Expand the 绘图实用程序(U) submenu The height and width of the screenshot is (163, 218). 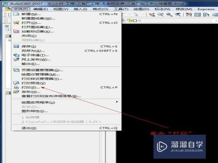66,103
